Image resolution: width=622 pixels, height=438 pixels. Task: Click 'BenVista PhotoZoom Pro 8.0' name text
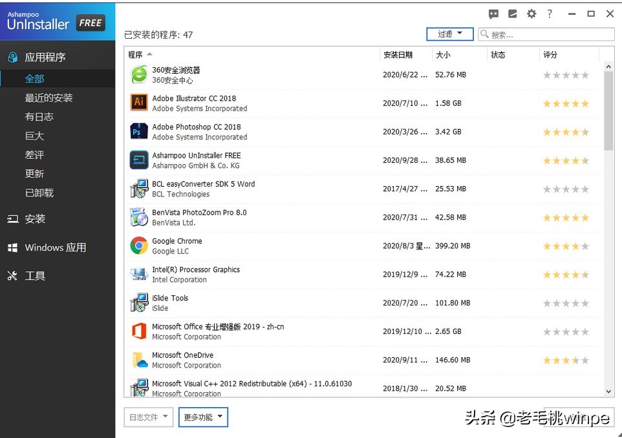[x=199, y=213]
